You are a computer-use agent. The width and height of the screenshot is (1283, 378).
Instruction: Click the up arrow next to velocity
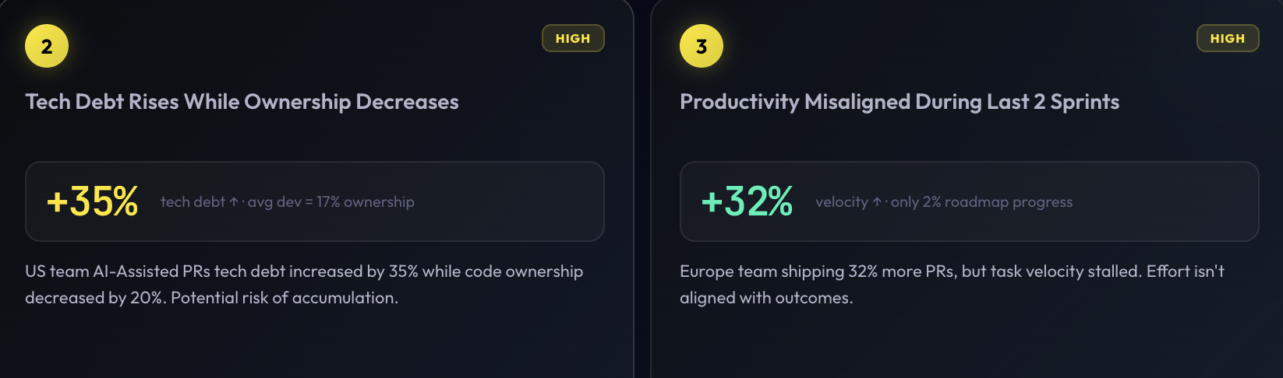tap(877, 202)
